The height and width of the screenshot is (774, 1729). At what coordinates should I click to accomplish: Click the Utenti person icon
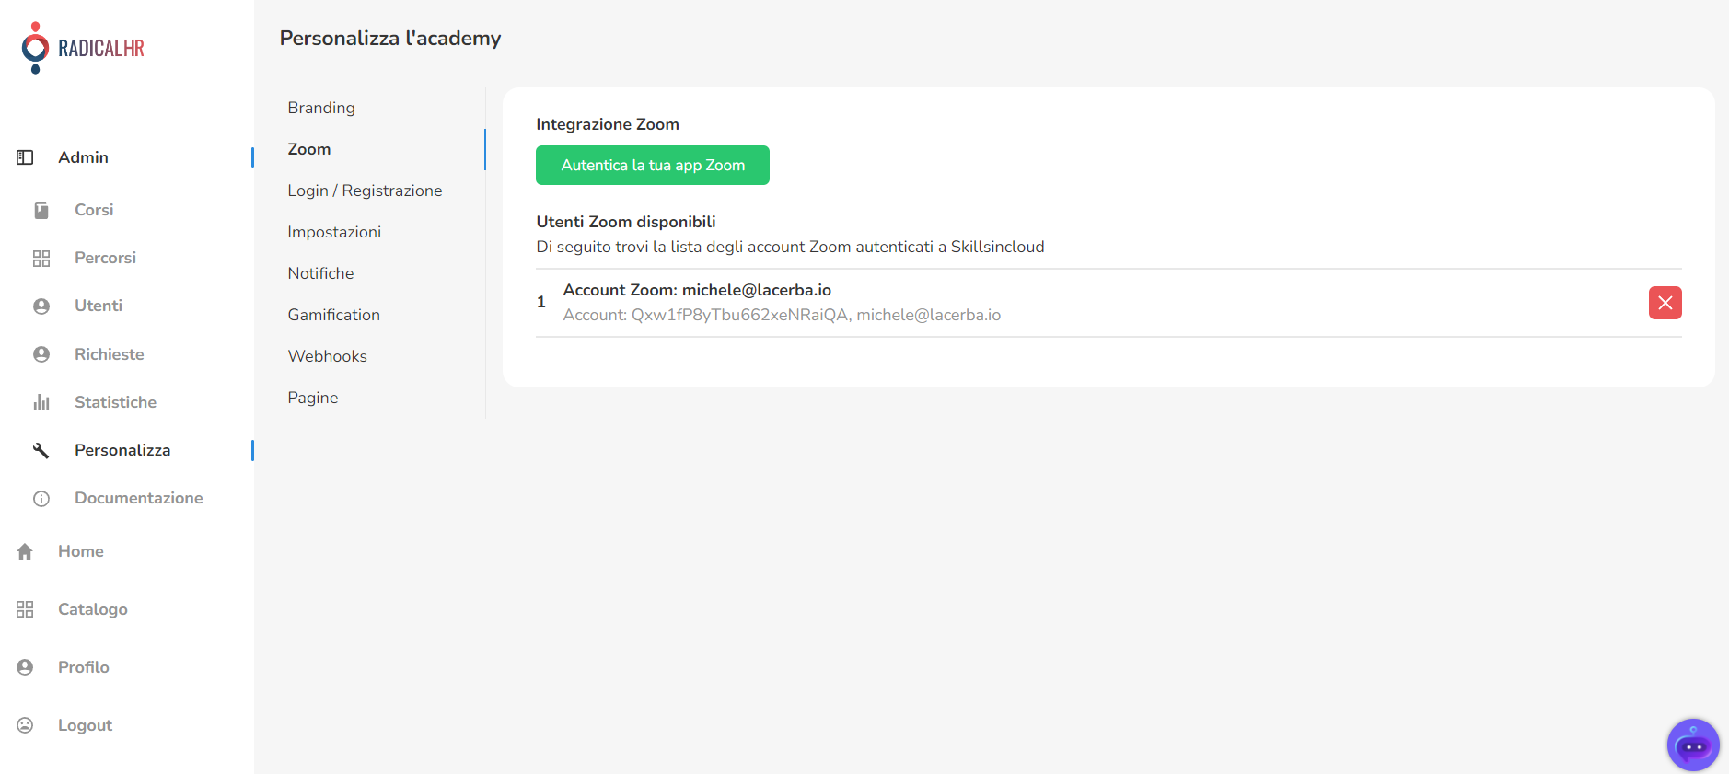click(41, 306)
